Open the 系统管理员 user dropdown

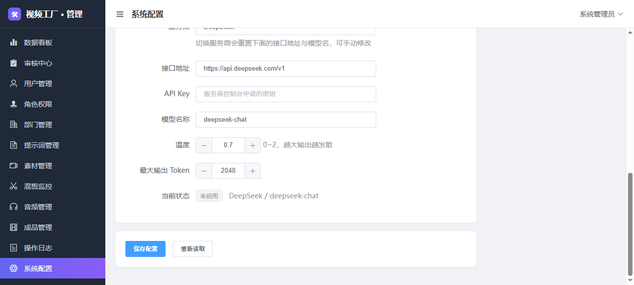point(601,14)
